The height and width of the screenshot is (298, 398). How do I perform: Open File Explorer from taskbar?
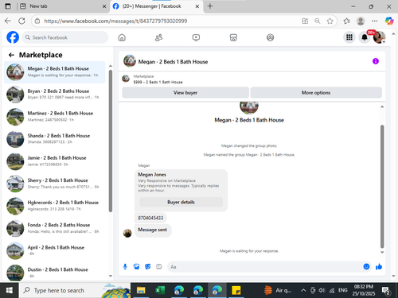141,290
